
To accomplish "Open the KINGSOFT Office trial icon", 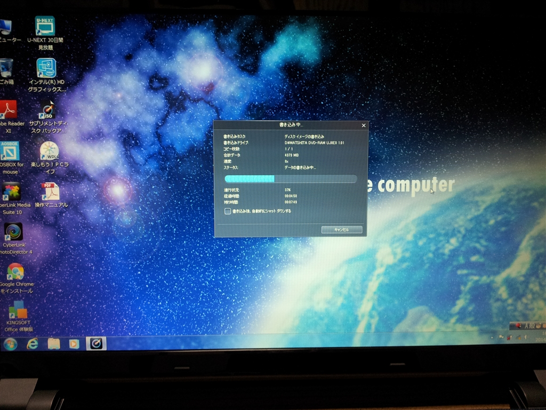I will click(x=18, y=317).
